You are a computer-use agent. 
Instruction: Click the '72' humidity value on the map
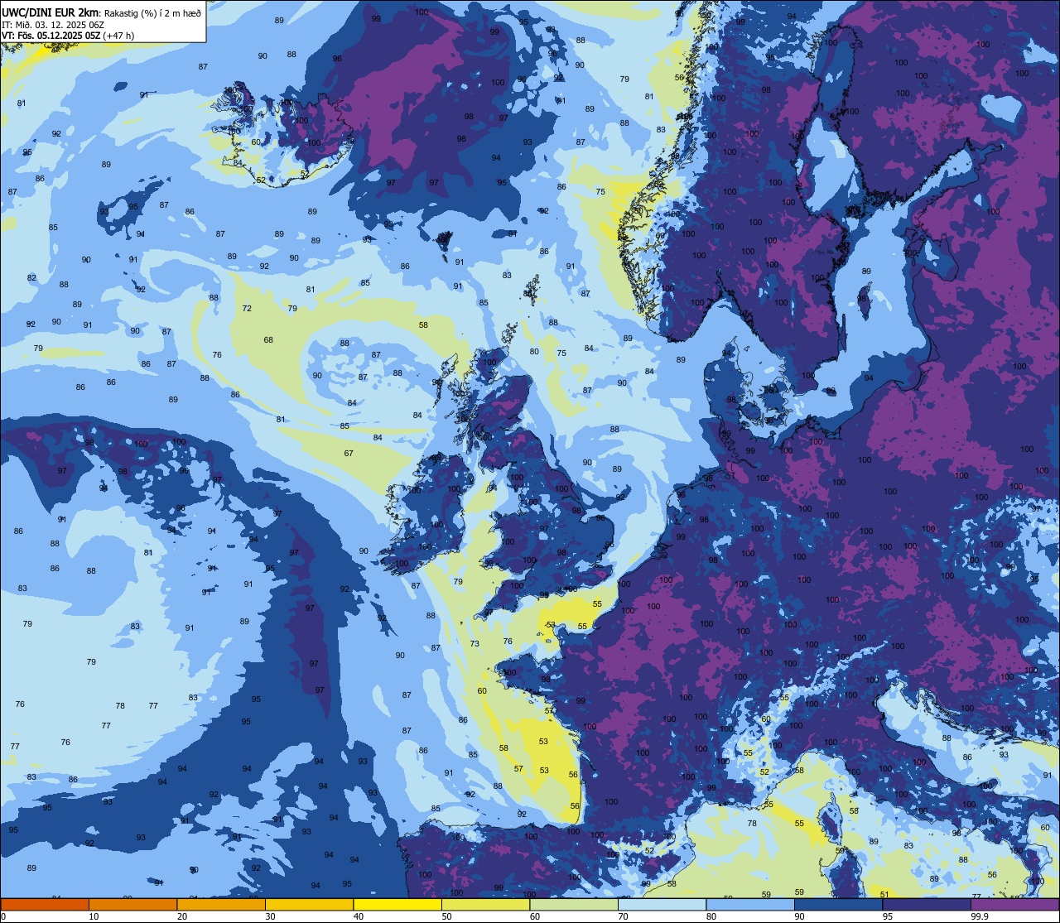pos(247,308)
